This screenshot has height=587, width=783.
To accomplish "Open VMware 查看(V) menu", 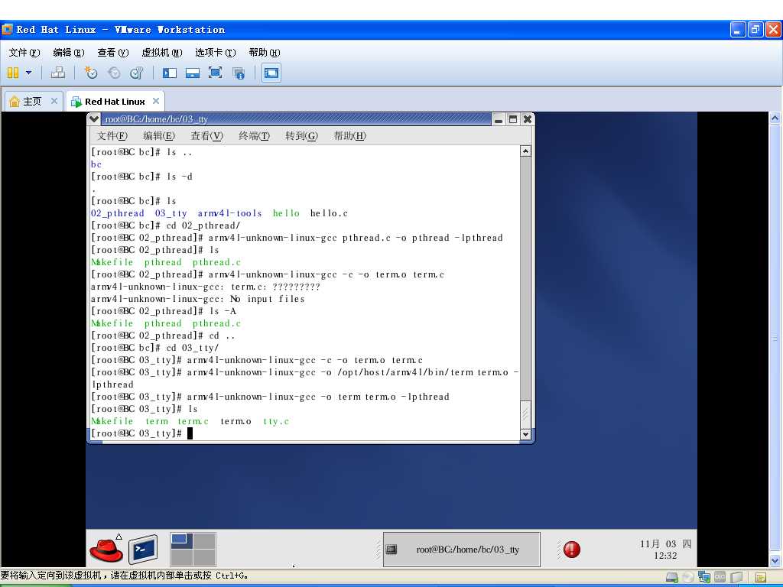I will 113,53.
